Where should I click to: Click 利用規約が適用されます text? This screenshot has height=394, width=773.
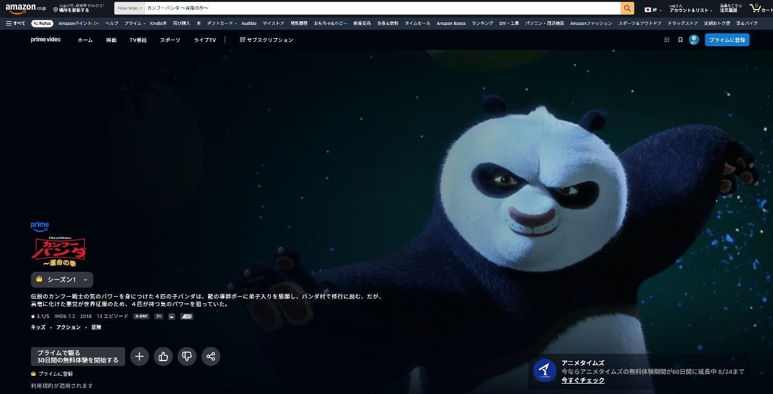click(x=62, y=385)
